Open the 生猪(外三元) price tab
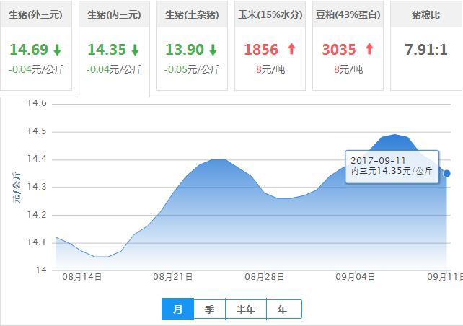463x326 pixels. click(x=36, y=14)
